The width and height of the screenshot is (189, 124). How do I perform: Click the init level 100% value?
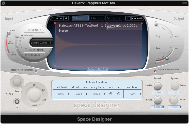click(61, 94)
